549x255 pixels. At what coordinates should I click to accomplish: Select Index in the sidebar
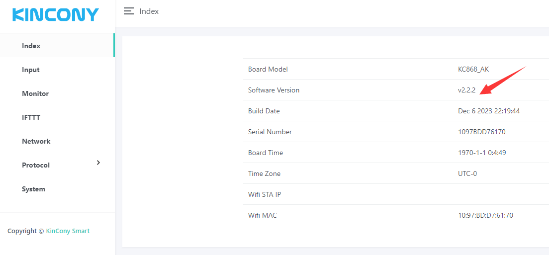click(31, 46)
